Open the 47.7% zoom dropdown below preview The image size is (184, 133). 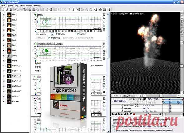tap(121, 96)
